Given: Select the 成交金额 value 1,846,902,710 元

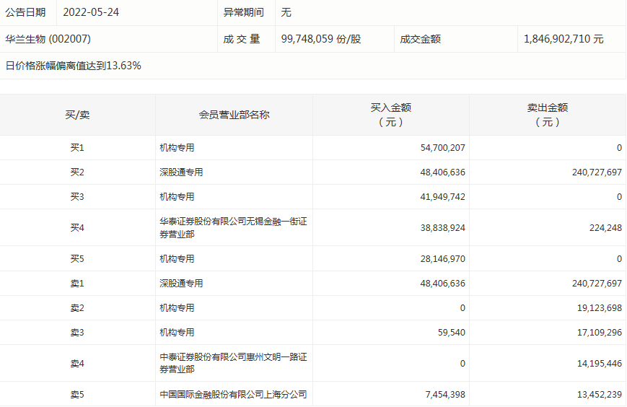Looking at the screenshot, I should coord(564,39).
